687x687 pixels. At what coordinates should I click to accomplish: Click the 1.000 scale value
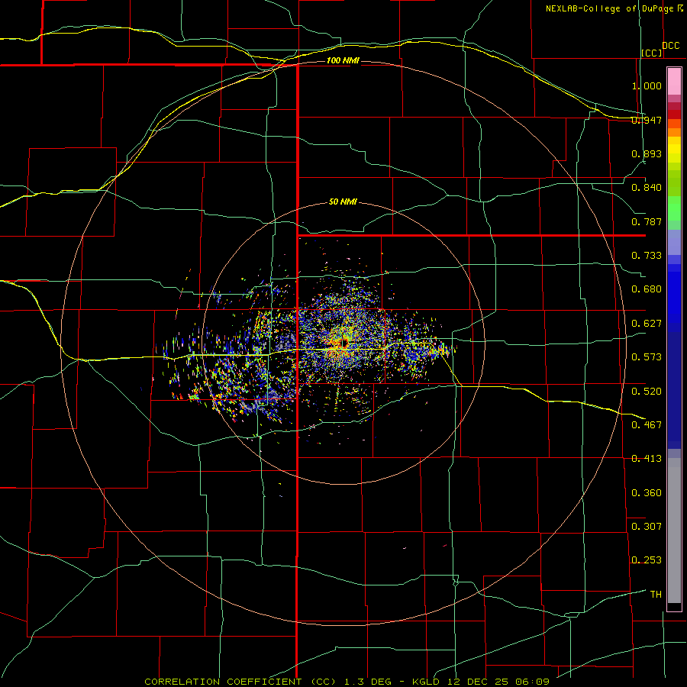(647, 85)
